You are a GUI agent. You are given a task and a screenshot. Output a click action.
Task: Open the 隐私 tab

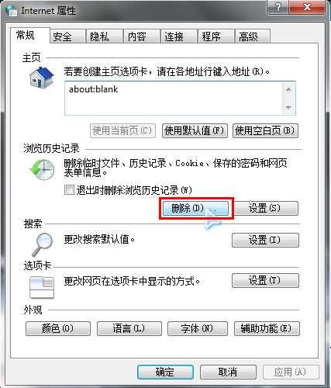pyautogui.click(x=99, y=36)
